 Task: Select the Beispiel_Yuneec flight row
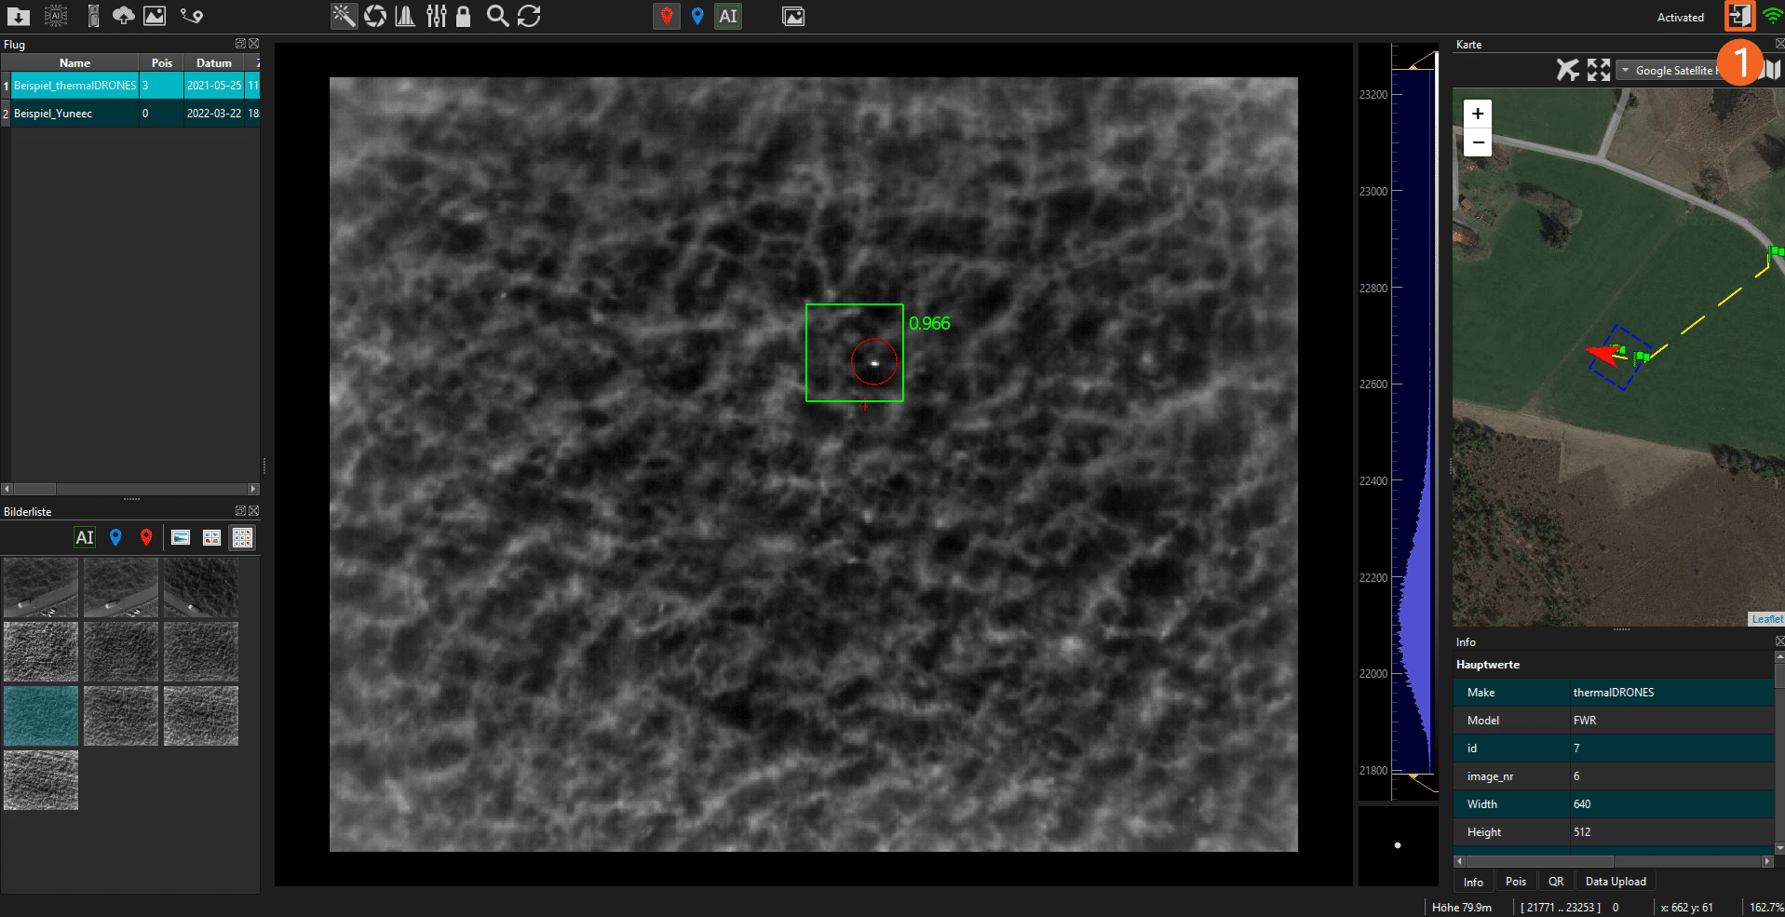click(53, 114)
